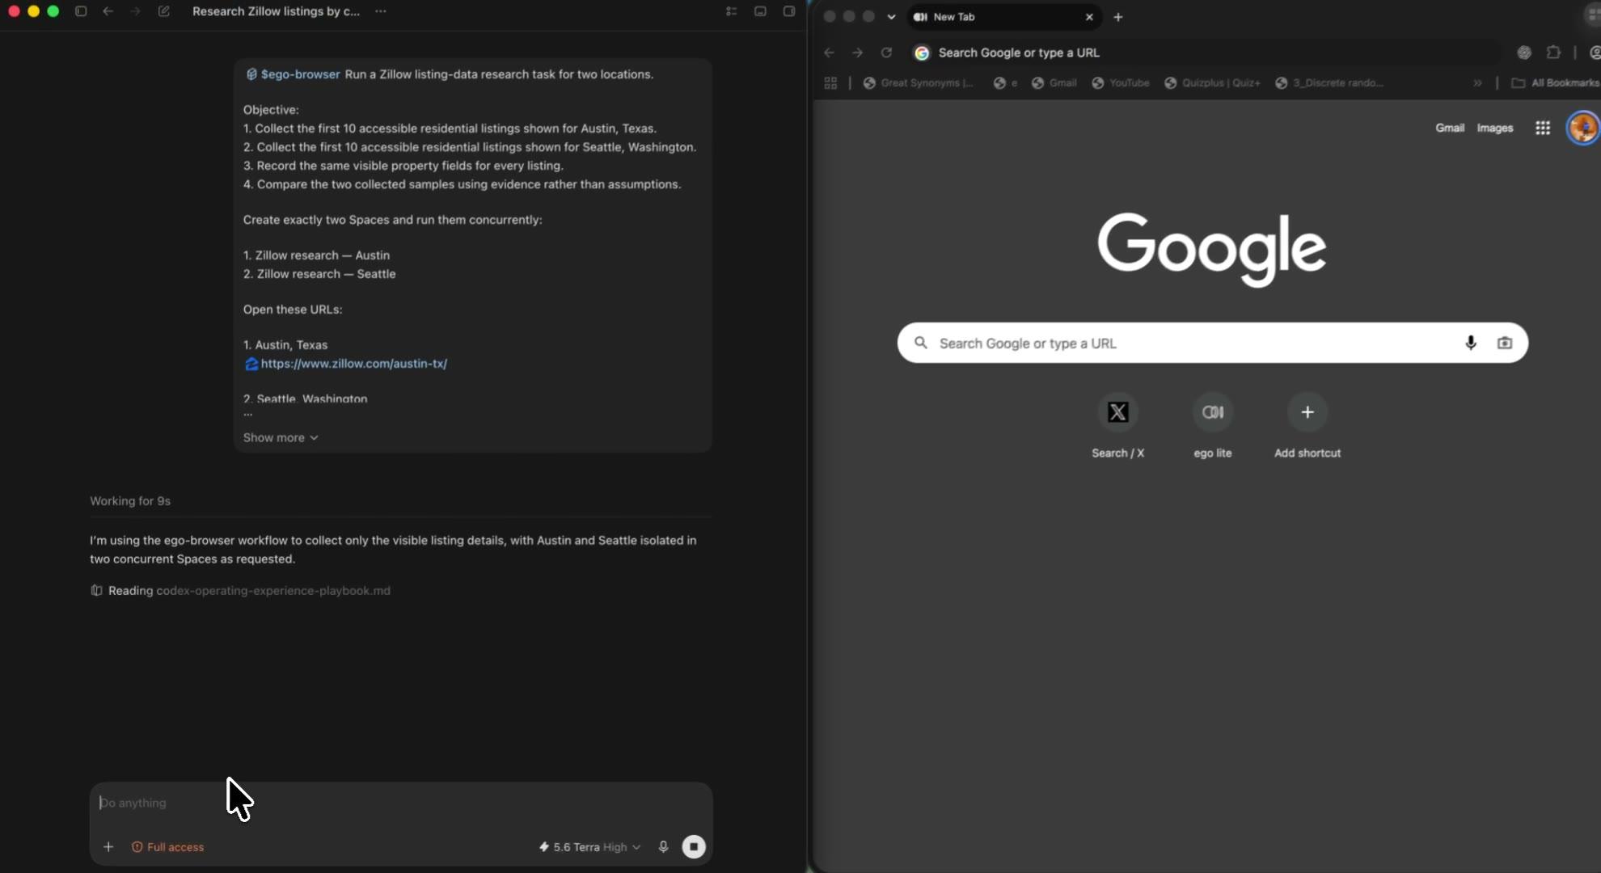Open Gmail from the Google page header

(1450, 128)
